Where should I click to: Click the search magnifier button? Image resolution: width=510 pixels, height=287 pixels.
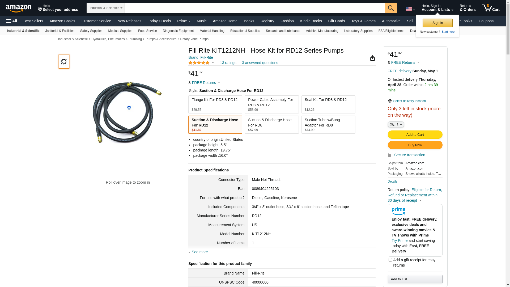391,8
